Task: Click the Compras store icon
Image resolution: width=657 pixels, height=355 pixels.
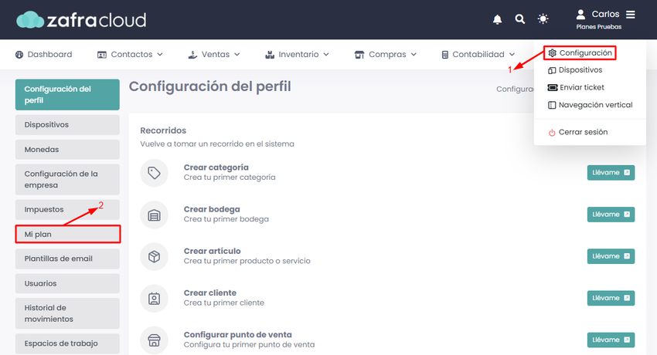Action: 359,54
